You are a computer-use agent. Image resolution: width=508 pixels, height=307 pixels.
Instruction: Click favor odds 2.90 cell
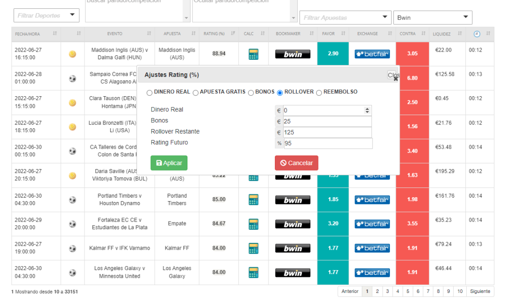[x=333, y=53]
